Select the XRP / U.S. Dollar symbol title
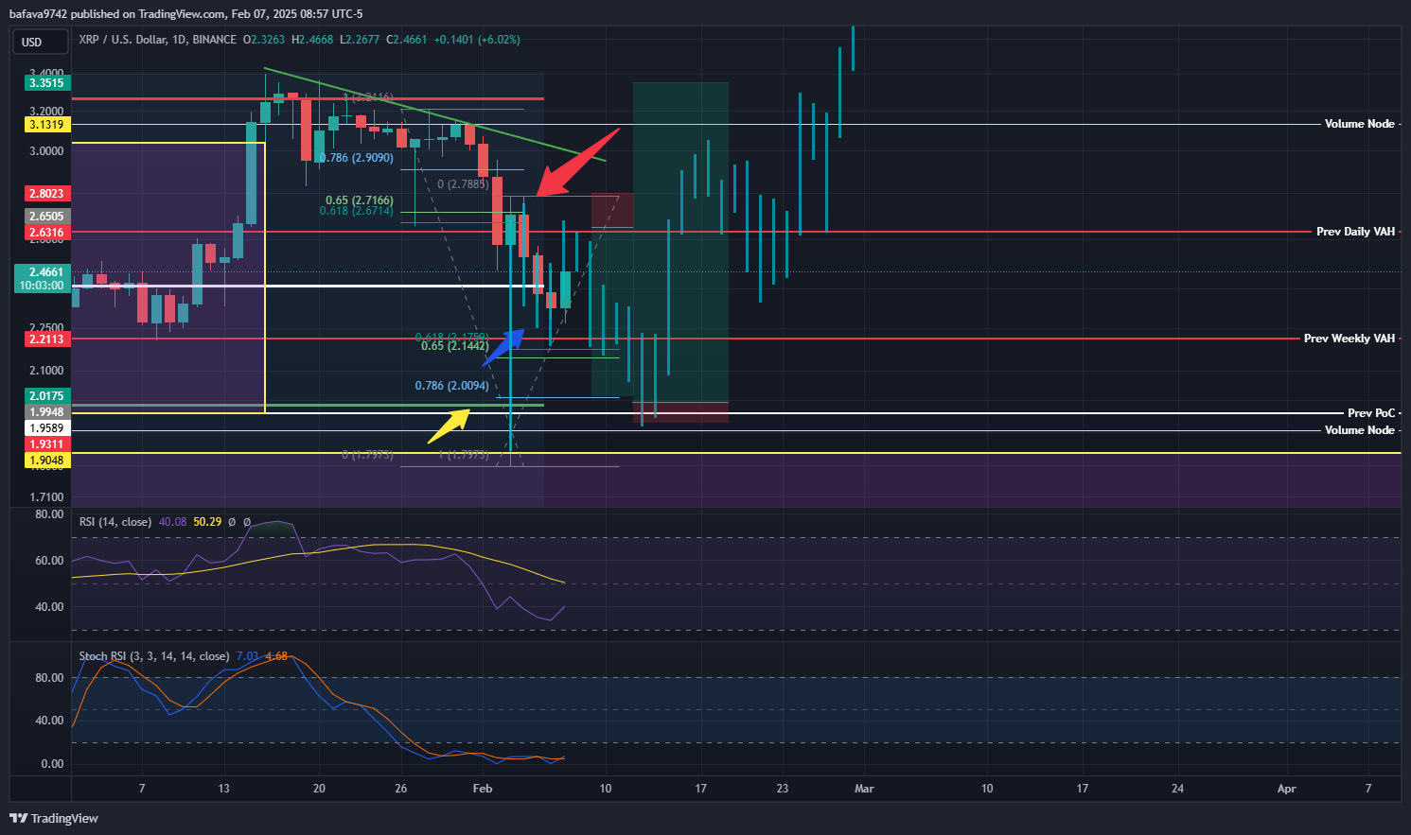The image size is (1411, 835). pyautogui.click(x=122, y=40)
